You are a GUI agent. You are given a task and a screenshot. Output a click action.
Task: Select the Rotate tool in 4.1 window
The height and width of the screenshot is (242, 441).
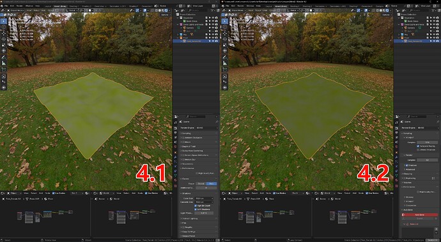[x=4, y=39]
